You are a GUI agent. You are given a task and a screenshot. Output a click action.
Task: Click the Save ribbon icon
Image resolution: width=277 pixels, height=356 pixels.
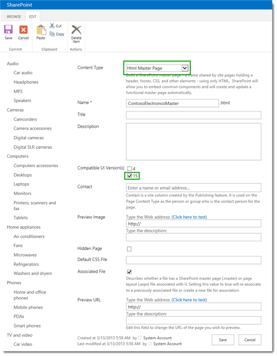tap(9, 29)
